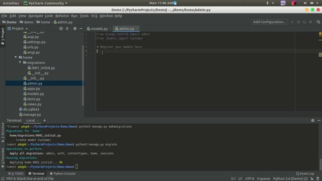Click the Search Everywhere magnifier icon
Screen dimensions: 322x181
pyautogui.click(x=318, y=22)
